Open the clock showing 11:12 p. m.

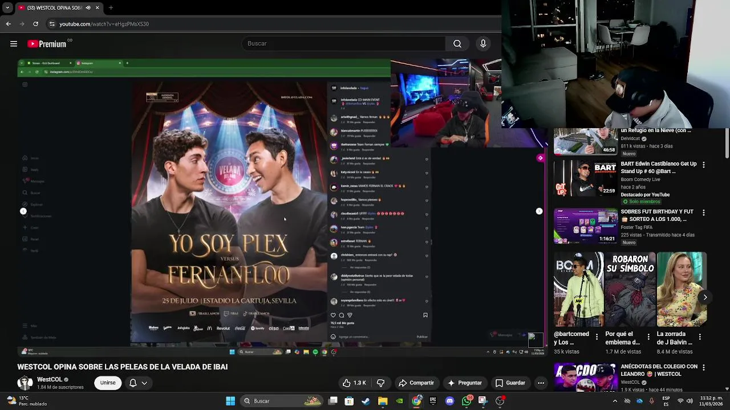(x=712, y=401)
